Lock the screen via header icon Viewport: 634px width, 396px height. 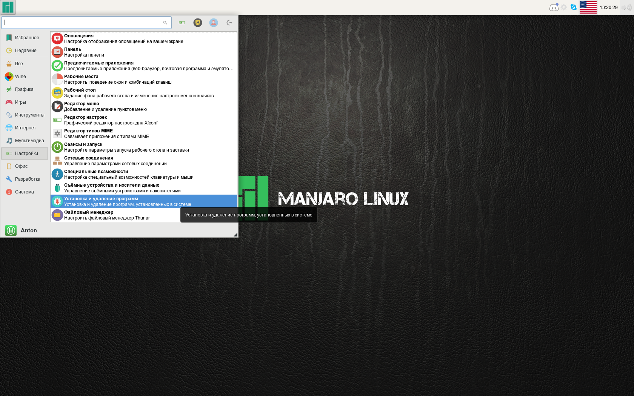(198, 23)
